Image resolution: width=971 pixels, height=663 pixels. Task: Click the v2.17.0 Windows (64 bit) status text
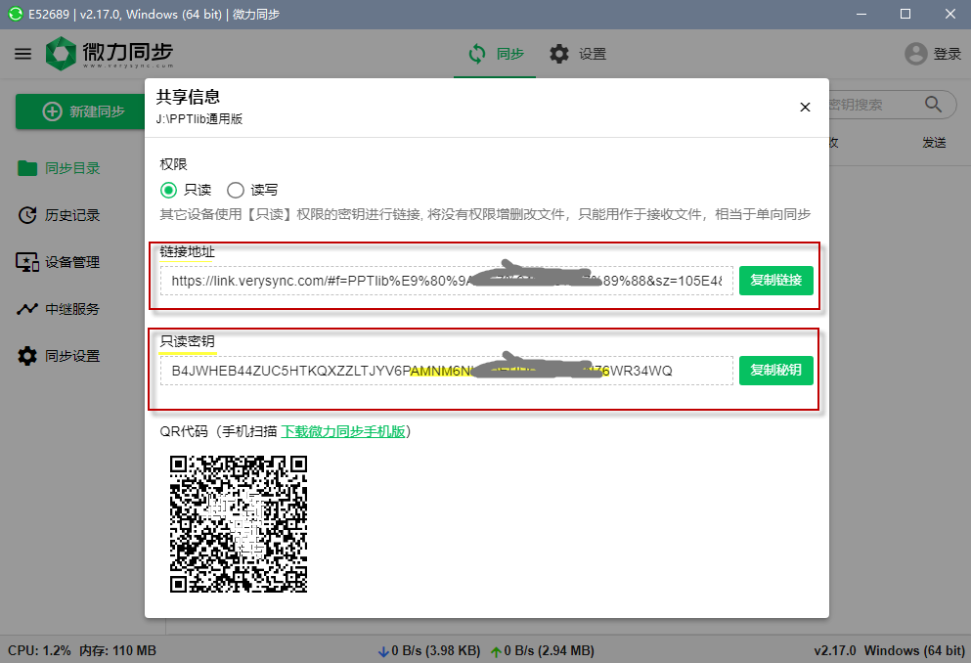tap(889, 650)
